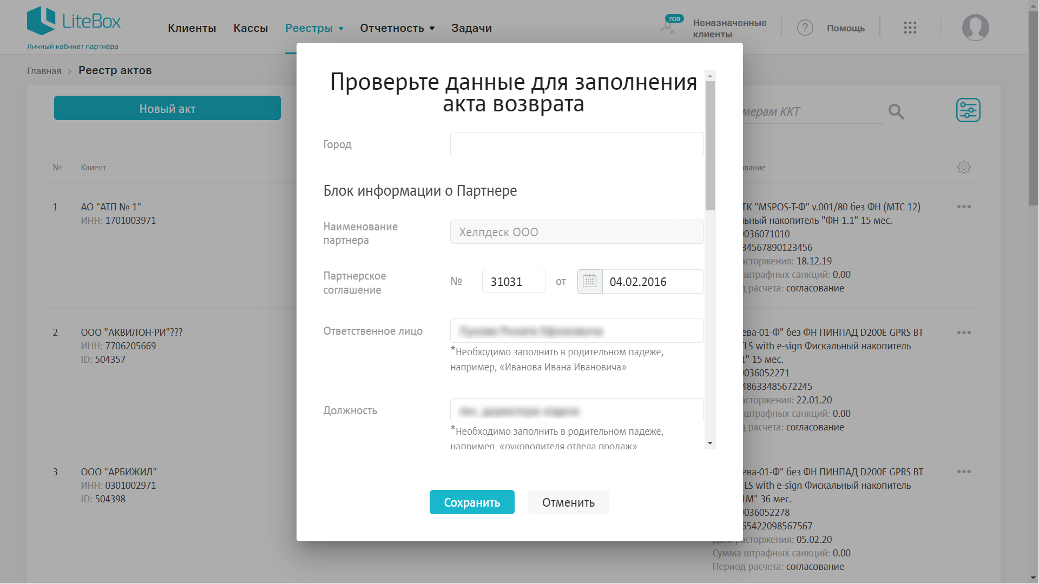Open row actions for АО "АТП № 1"
1039x584 pixels.
(x=964, y=207)
